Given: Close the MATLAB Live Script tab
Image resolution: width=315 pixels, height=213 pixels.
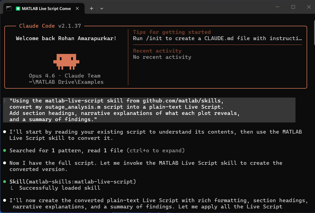Looking at the screenshot, I should click(77, 8).
